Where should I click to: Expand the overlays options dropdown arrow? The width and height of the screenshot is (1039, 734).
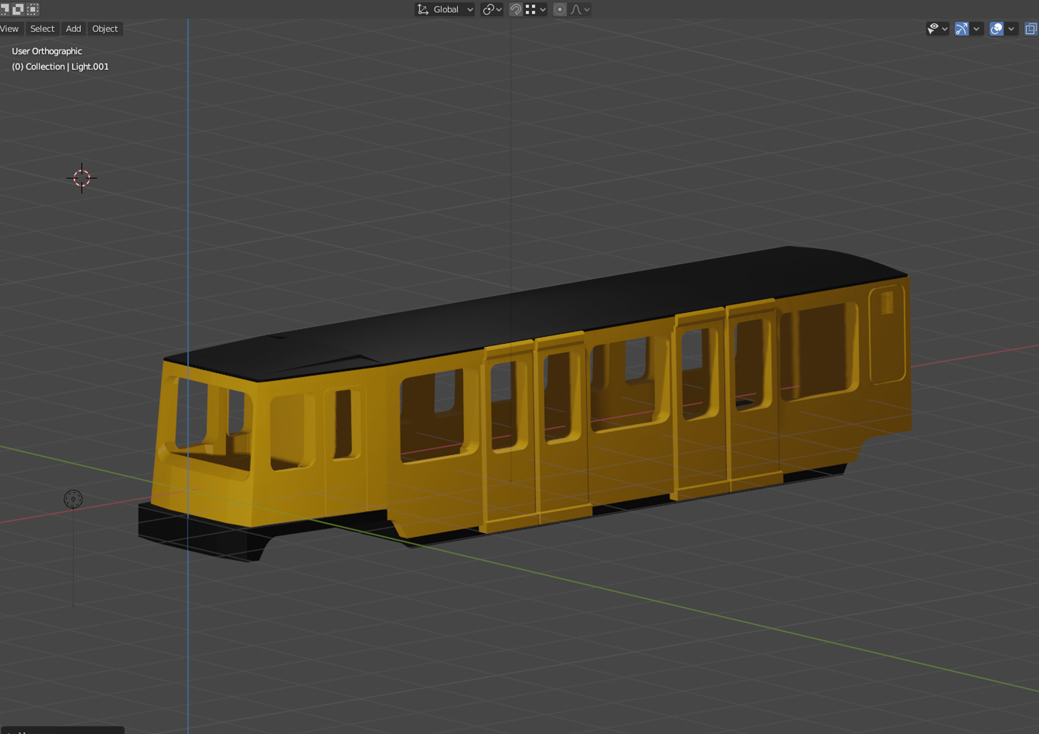(1011, 29)
